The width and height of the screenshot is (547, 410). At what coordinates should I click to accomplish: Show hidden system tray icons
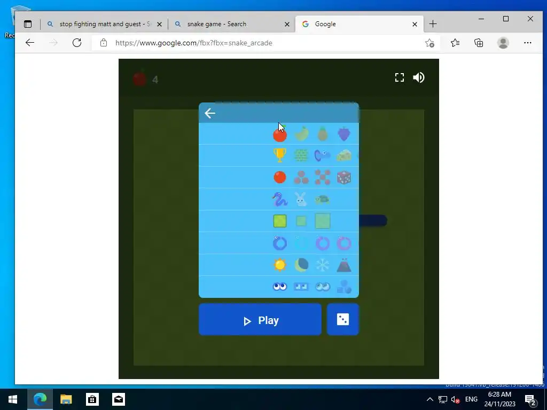coord(430,399)
